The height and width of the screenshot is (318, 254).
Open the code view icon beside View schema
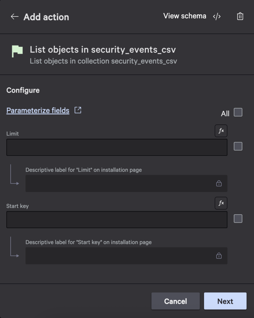(x=217, y=16)
